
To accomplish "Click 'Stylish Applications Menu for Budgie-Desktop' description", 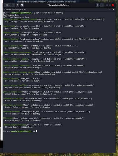I will [x=29, y=22].
